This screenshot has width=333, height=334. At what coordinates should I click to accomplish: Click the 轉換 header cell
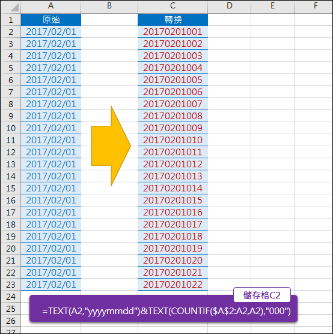click(173, 20)
